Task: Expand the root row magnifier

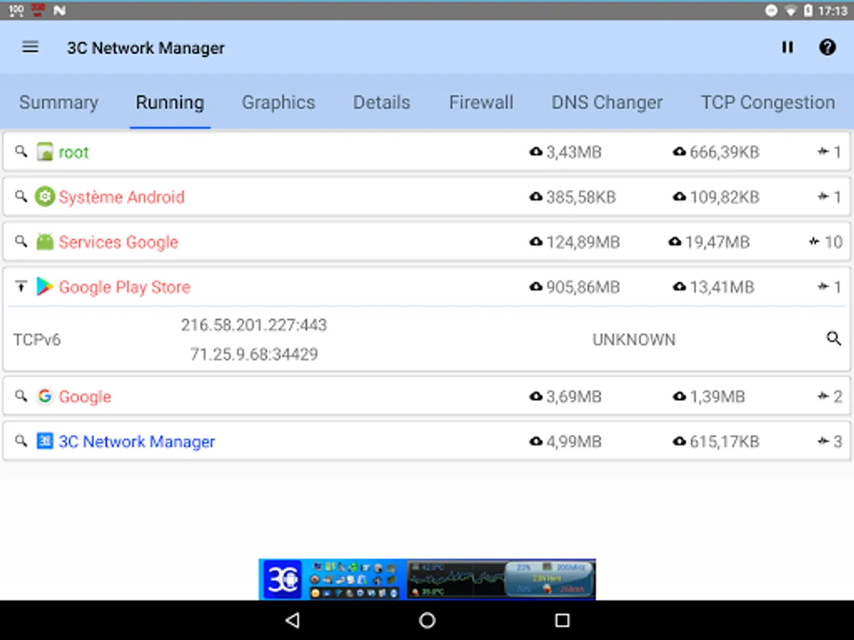Action: 21,151
